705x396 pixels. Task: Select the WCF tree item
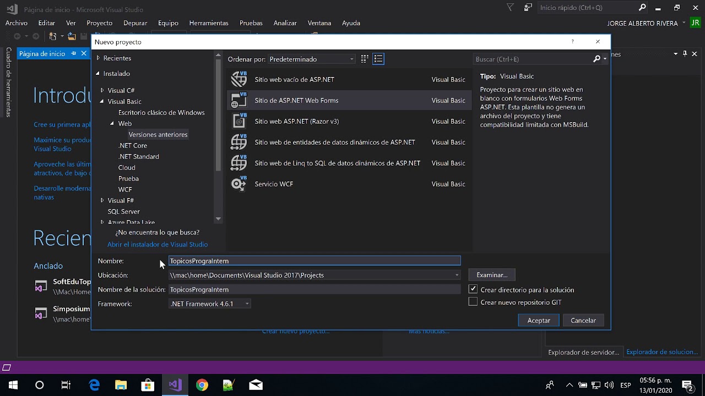[x=125, y=189]
